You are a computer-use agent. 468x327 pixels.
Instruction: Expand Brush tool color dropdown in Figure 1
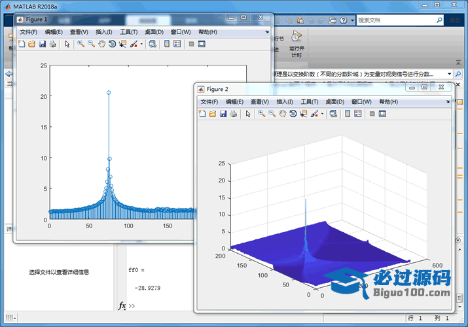pyautogui.click(x=141, y=44)
